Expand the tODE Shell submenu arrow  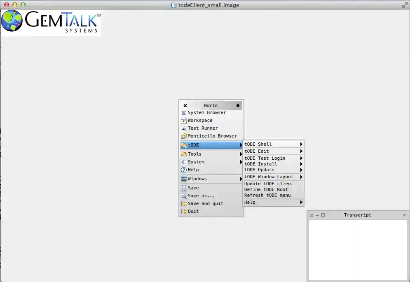(x=301, y=144)
